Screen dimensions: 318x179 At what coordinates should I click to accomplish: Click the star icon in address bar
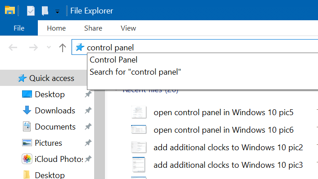click(x=80, y=47)
